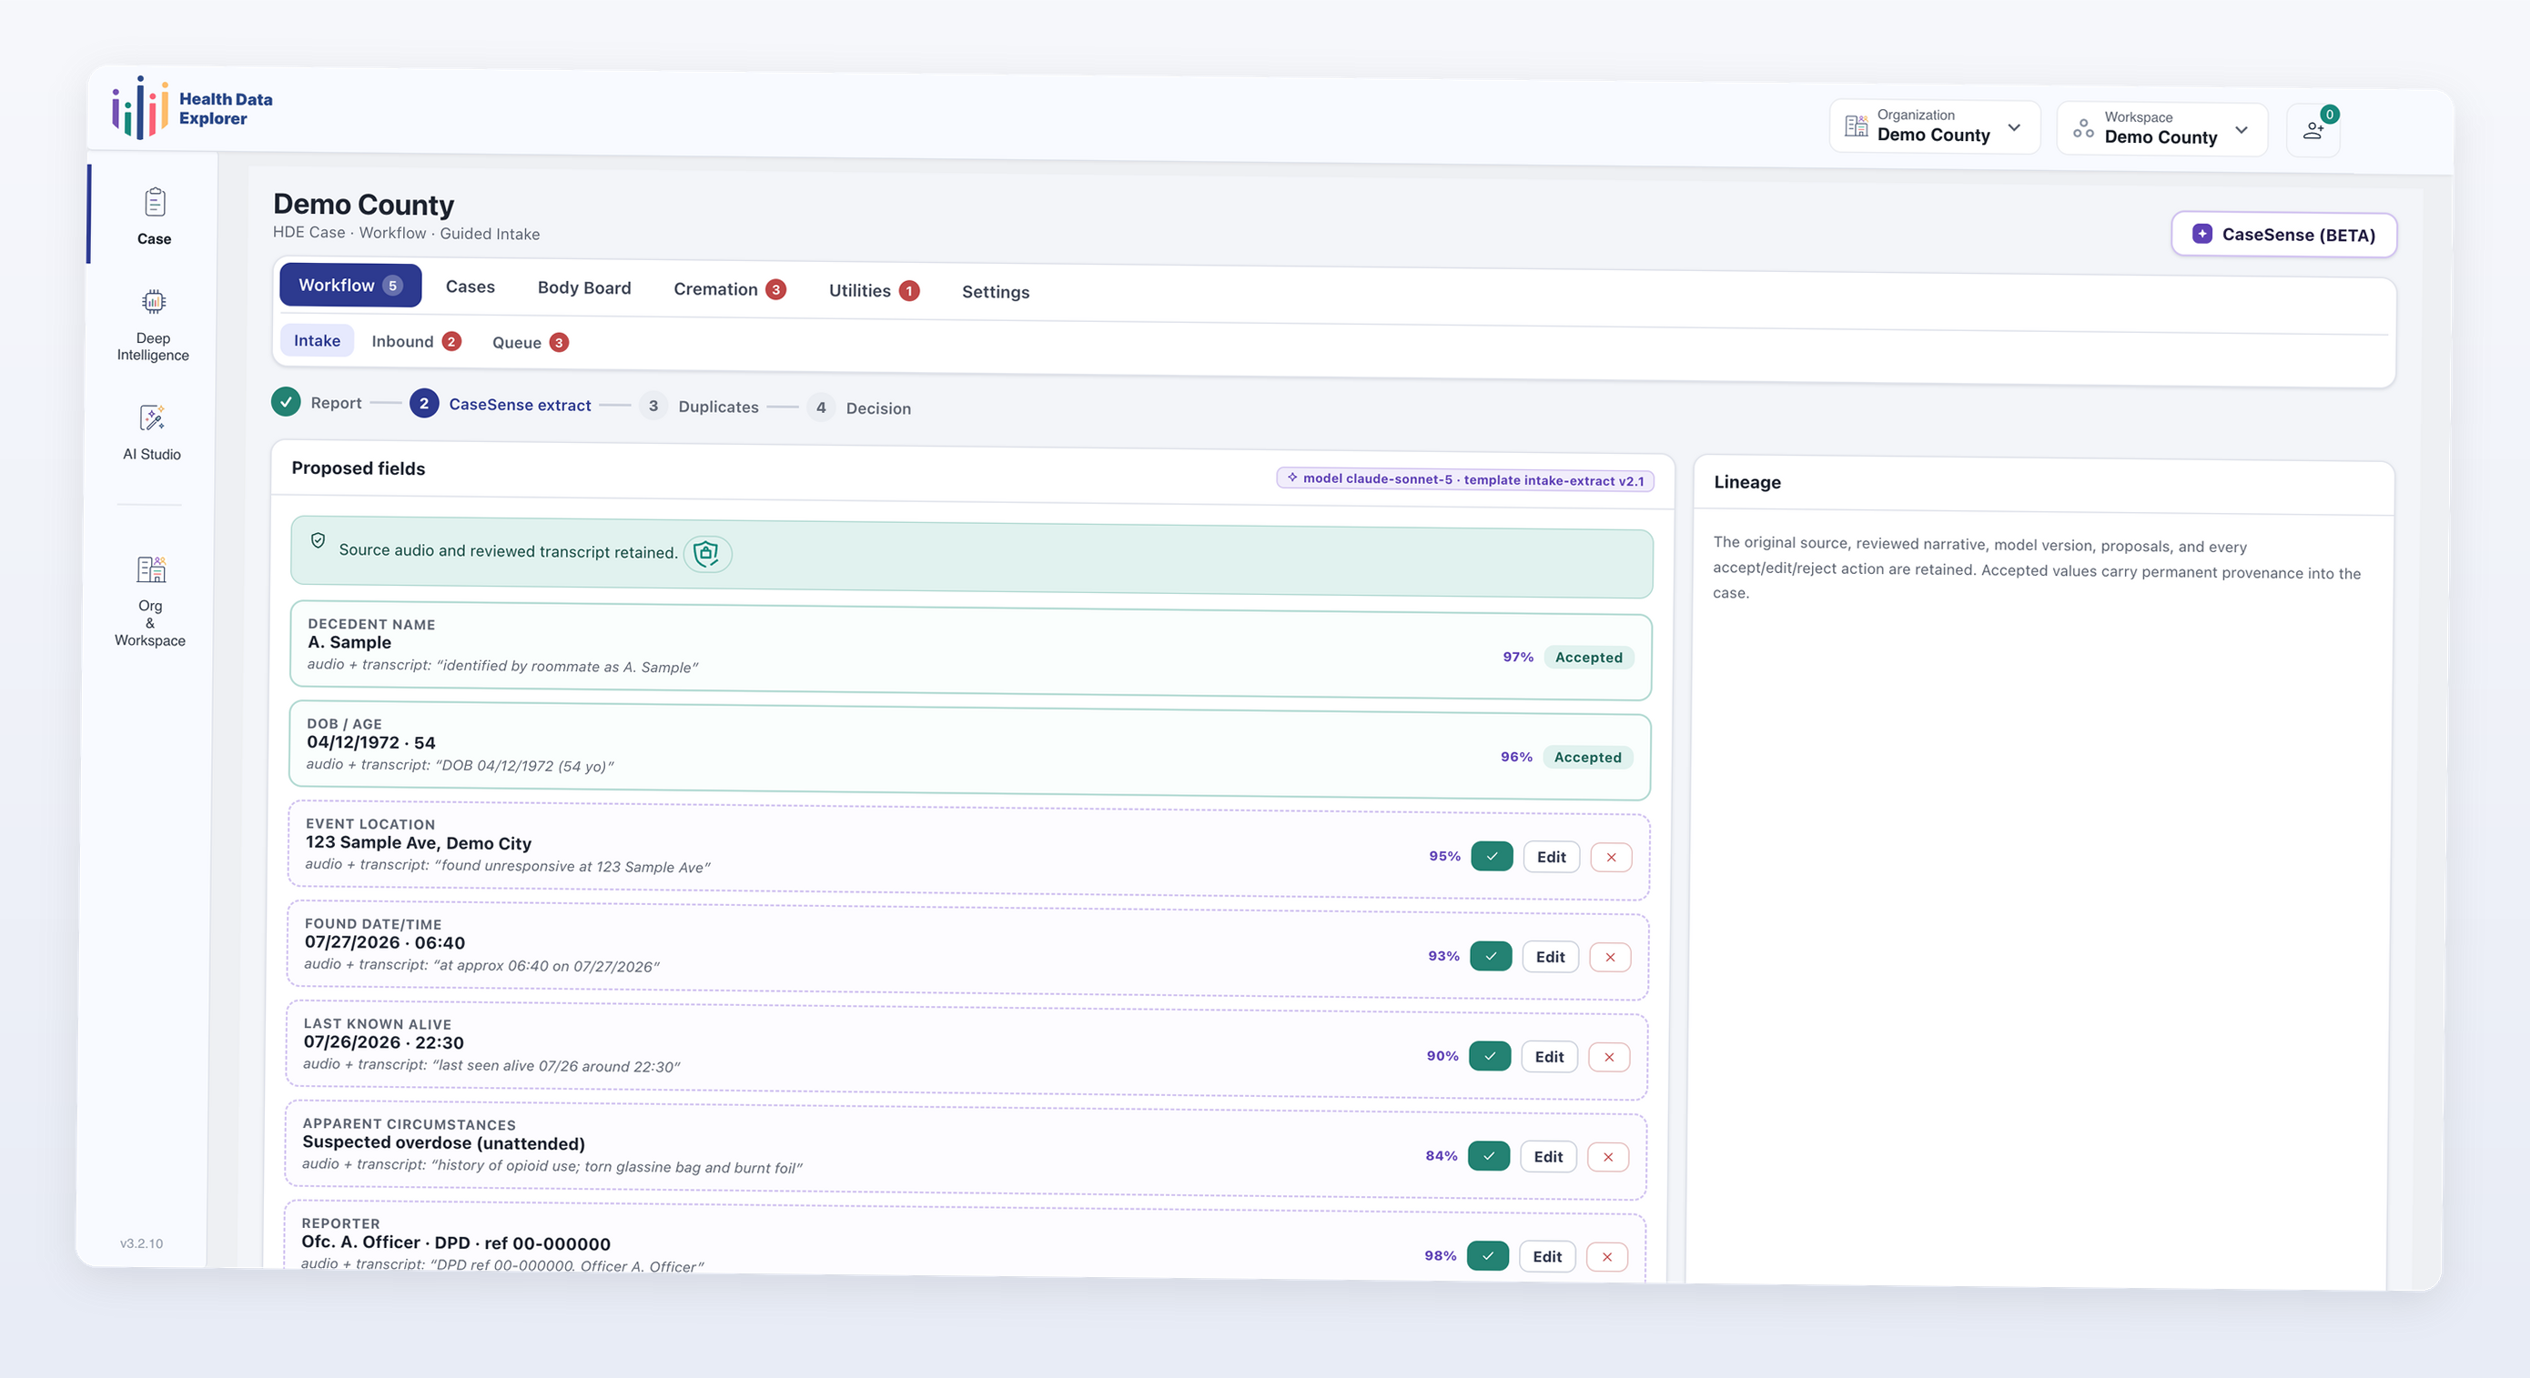
Task: Open Org & Workspace sidebar item
Action: coord(149,600)
